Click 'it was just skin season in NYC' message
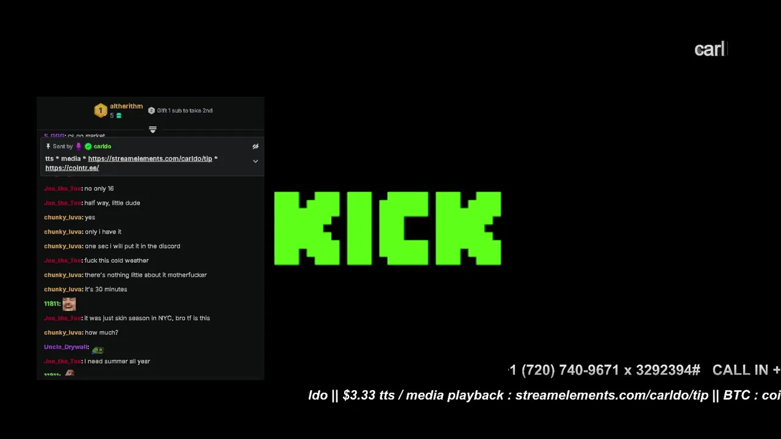This screenshot has width=781, height=439. tap(147, 318)
